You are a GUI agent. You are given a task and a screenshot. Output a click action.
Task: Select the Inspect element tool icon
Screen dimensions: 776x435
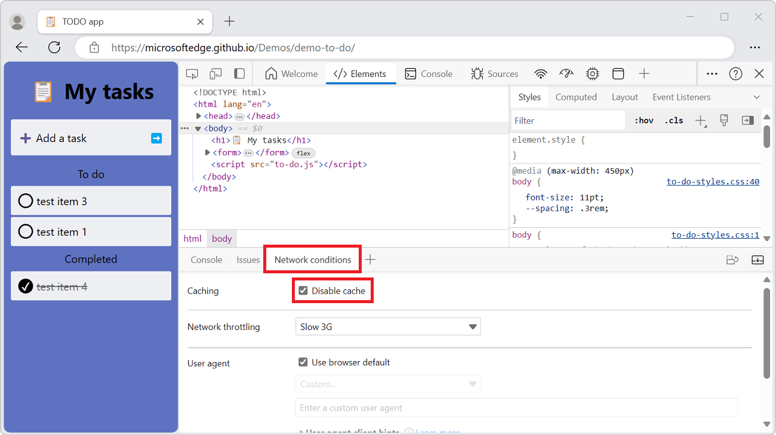pos(192,73)
